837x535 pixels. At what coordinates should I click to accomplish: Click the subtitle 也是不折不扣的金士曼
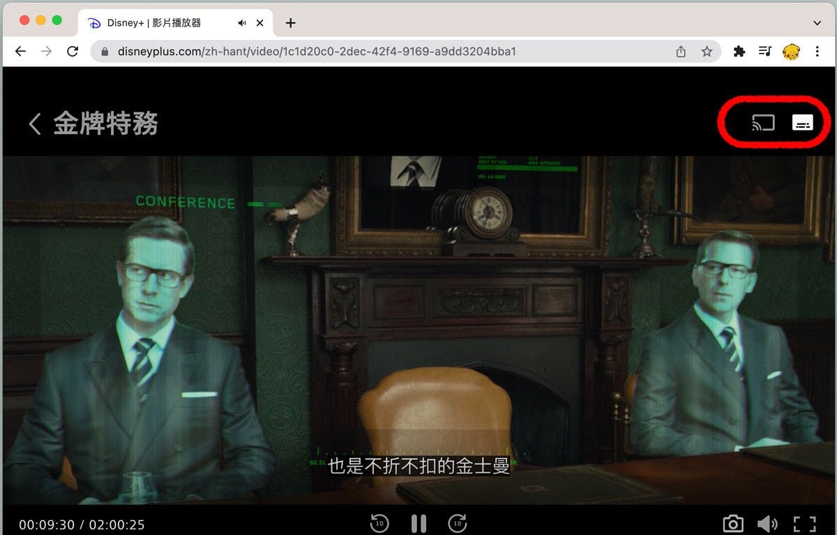[419, 466]
